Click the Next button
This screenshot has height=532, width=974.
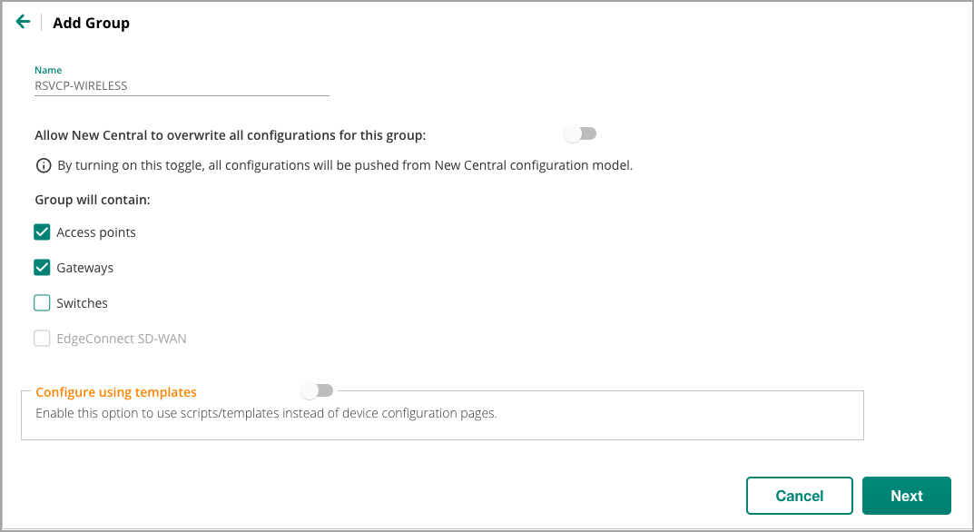coord(906,496)
